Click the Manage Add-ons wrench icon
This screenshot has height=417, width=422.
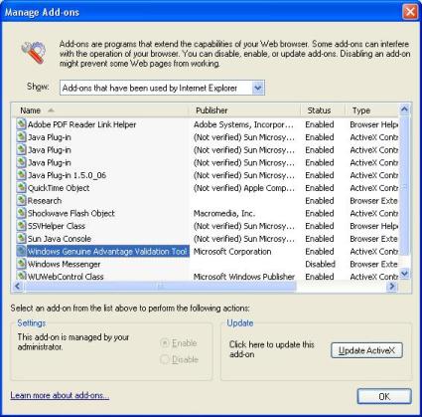coord(34,53)
